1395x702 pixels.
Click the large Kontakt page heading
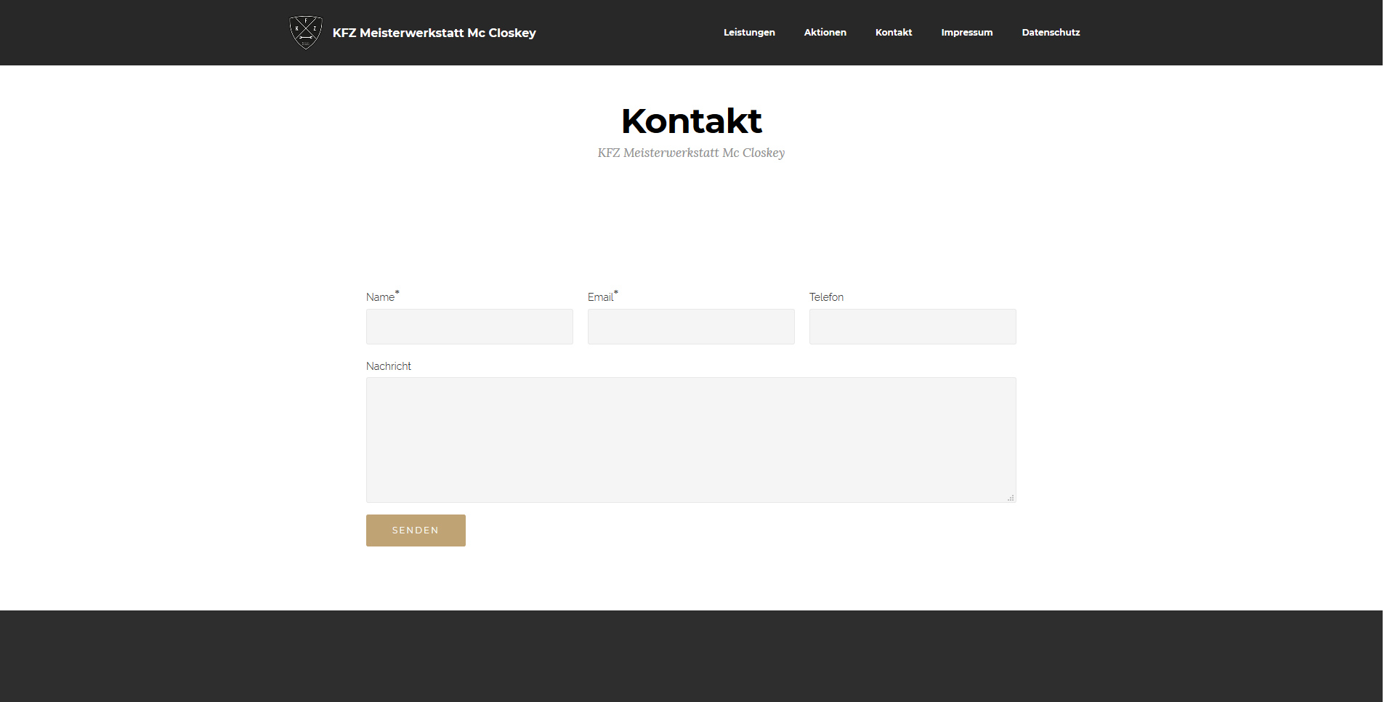(x=691, y=121)
